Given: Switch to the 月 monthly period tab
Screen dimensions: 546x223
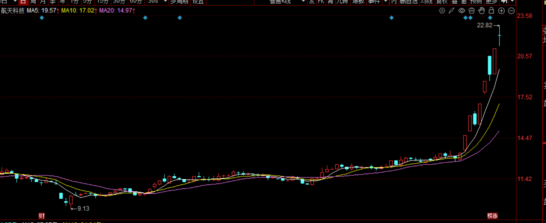Looking at the screenshot, I should pos(43,2).
